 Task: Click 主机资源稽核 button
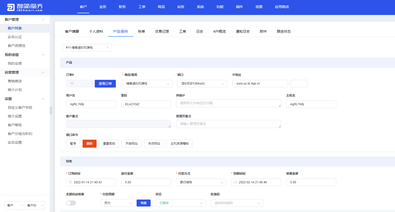coord(180,144)
